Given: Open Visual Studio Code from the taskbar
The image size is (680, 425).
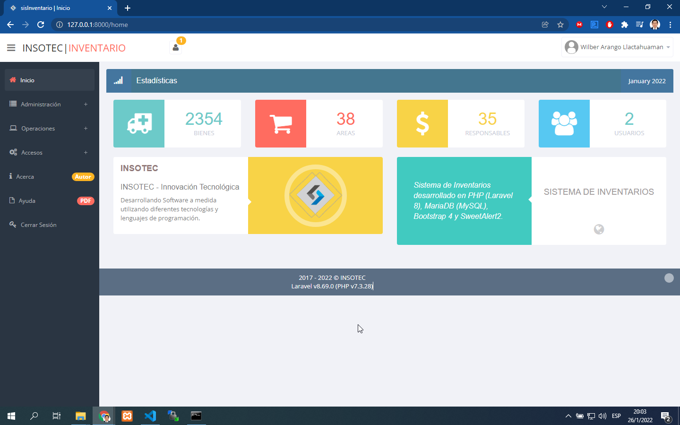Looking at the screenshot, I should 150,416.
